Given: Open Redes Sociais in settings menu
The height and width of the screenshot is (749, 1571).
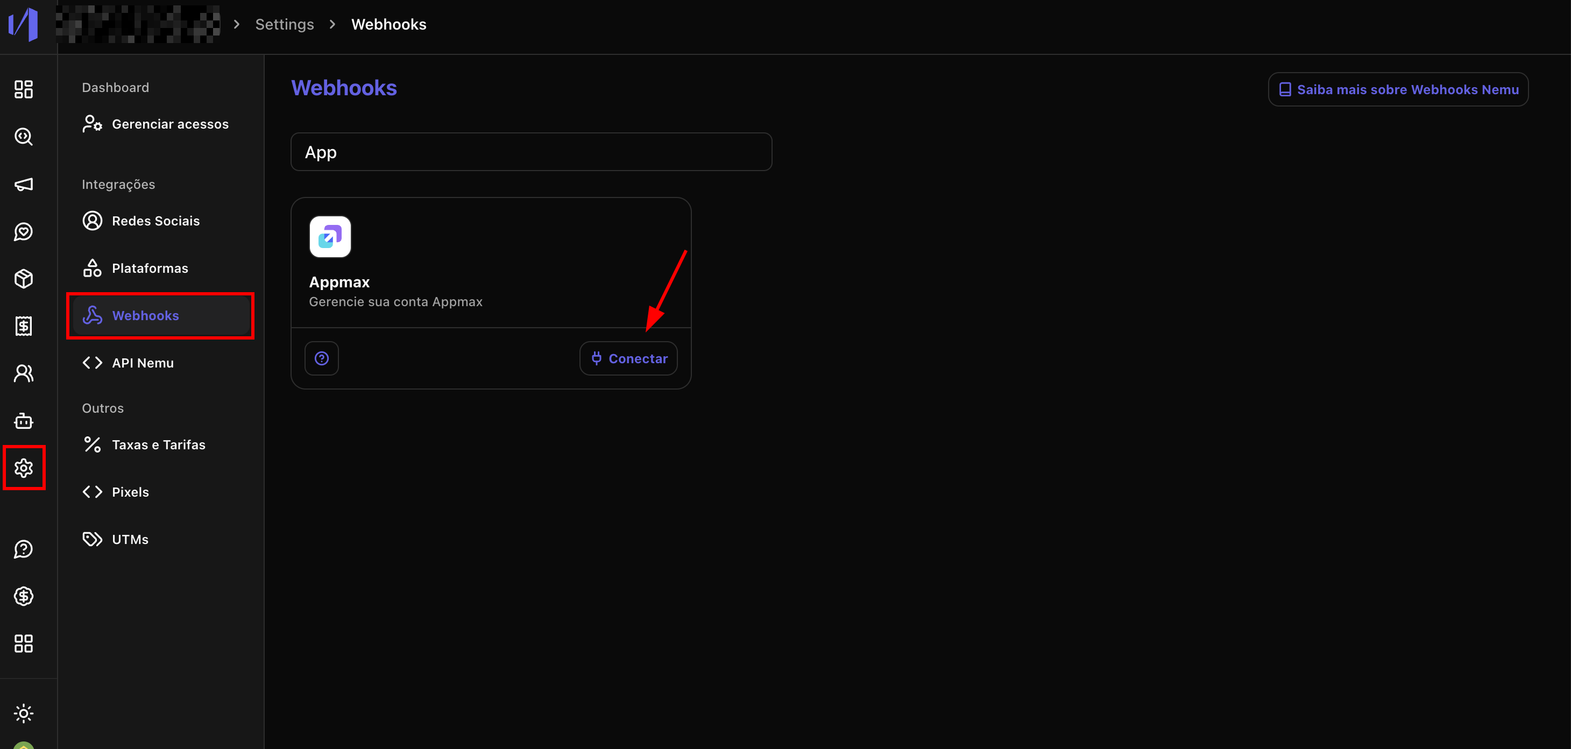Looking at the screenshot, I should (155, 221).
